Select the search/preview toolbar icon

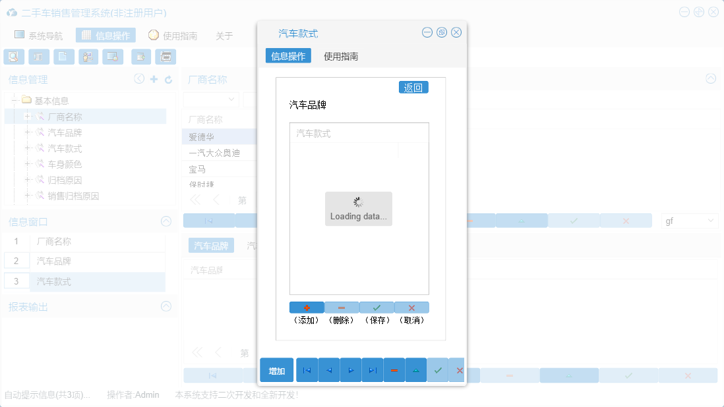tap(13, 57)
